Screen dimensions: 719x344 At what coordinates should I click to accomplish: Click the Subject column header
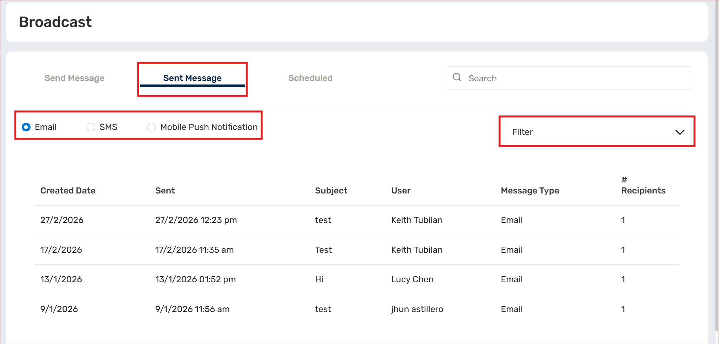331,191
